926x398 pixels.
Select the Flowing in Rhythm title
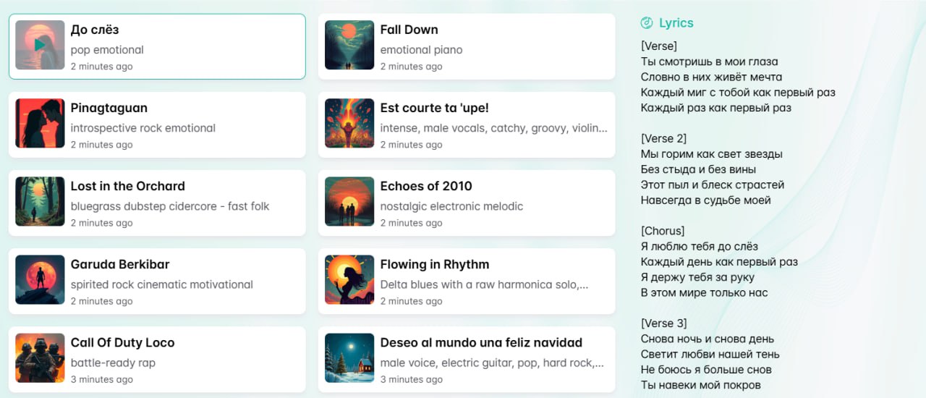tap(435, 264)
